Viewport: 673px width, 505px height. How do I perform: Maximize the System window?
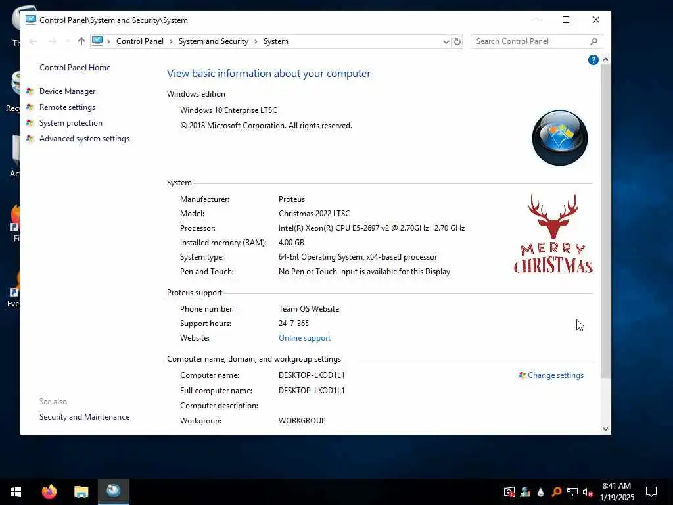(566, 20)
